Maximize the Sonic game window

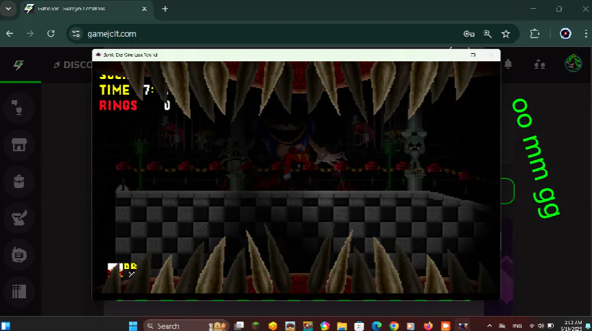pos(473,54)
